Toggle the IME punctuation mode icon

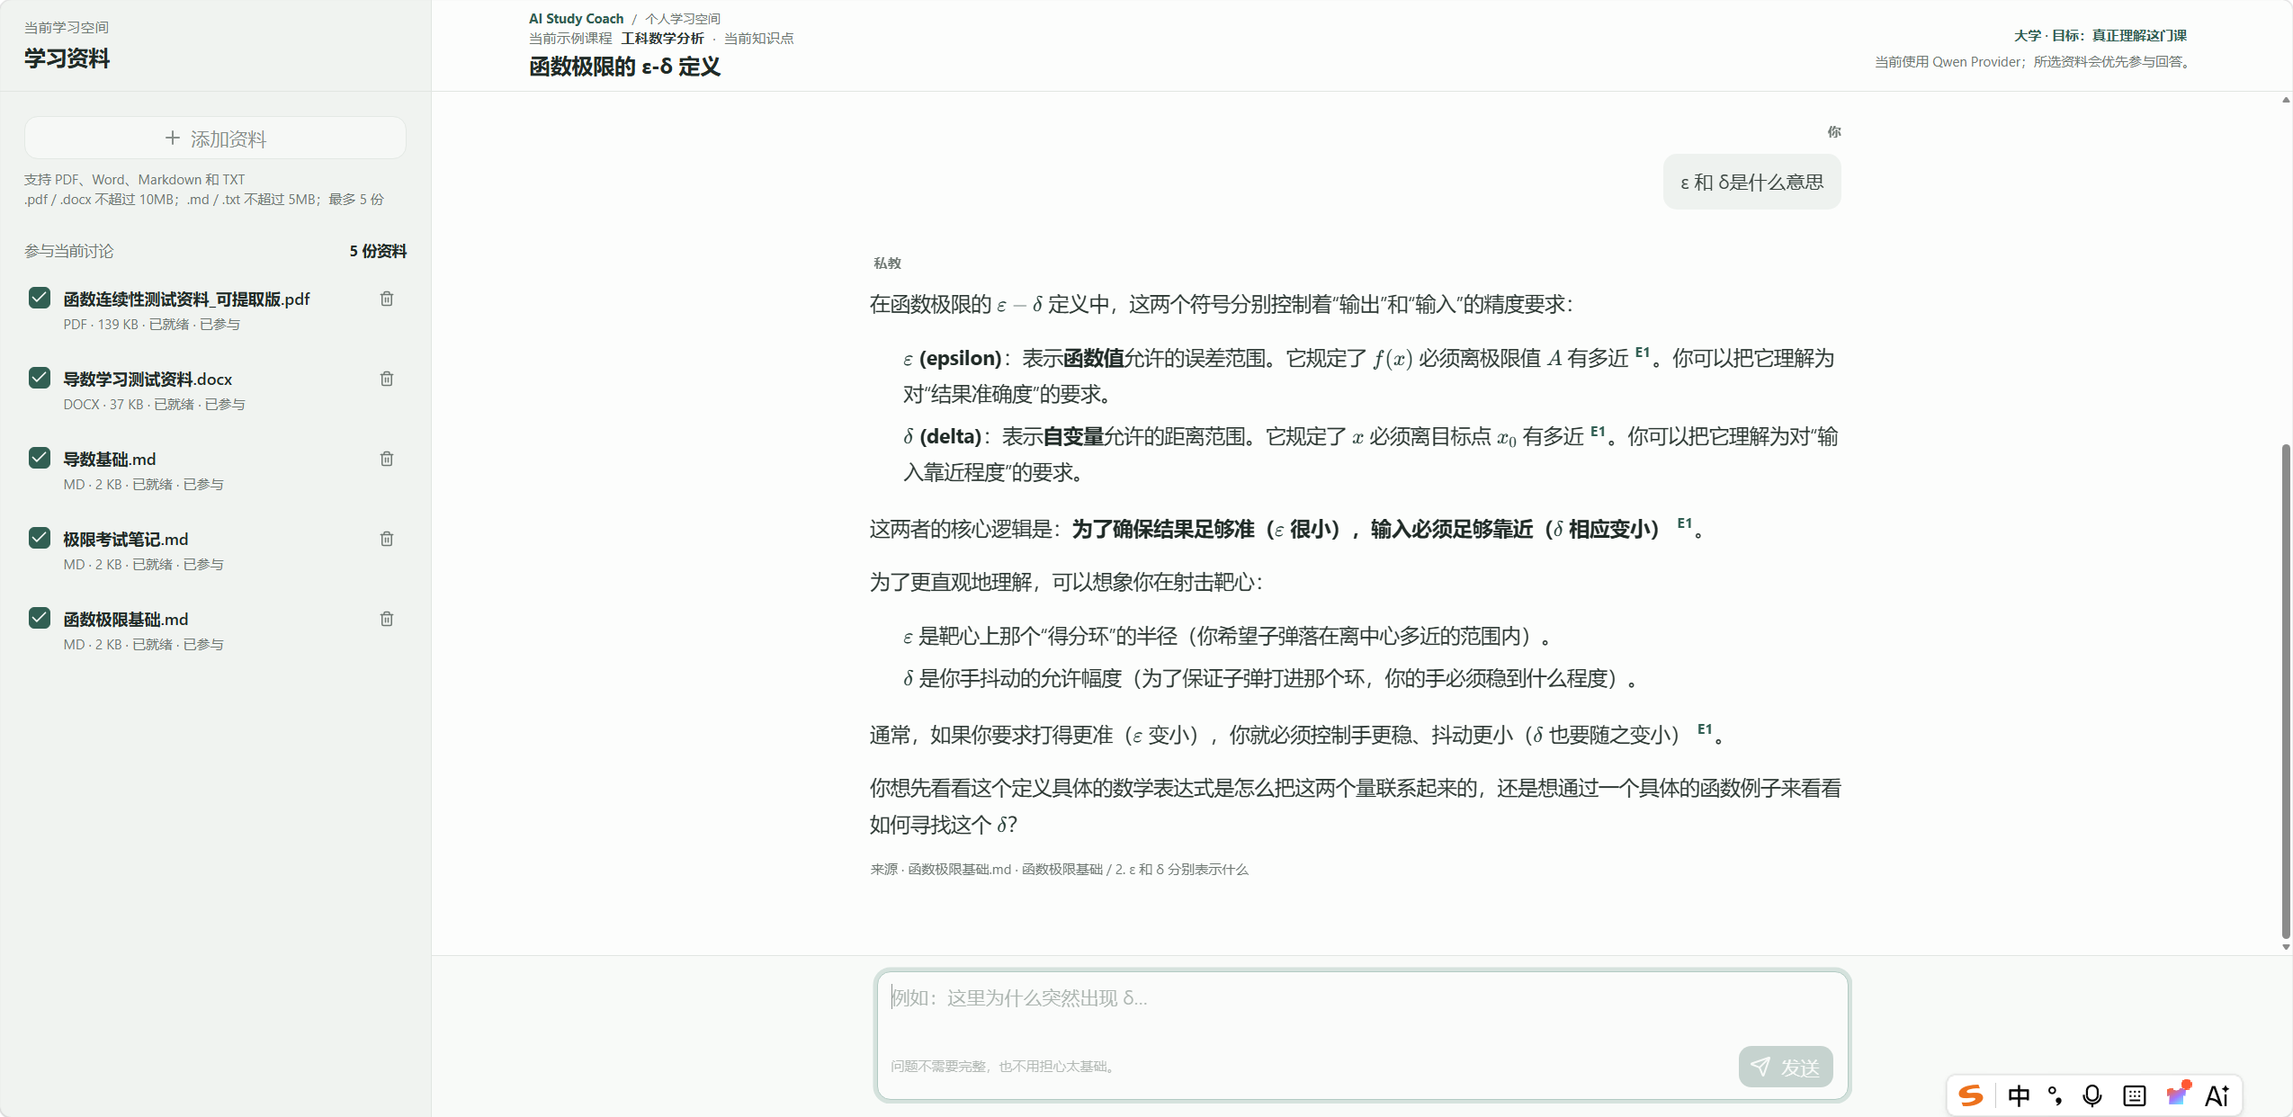[x=2055, y=1095]
